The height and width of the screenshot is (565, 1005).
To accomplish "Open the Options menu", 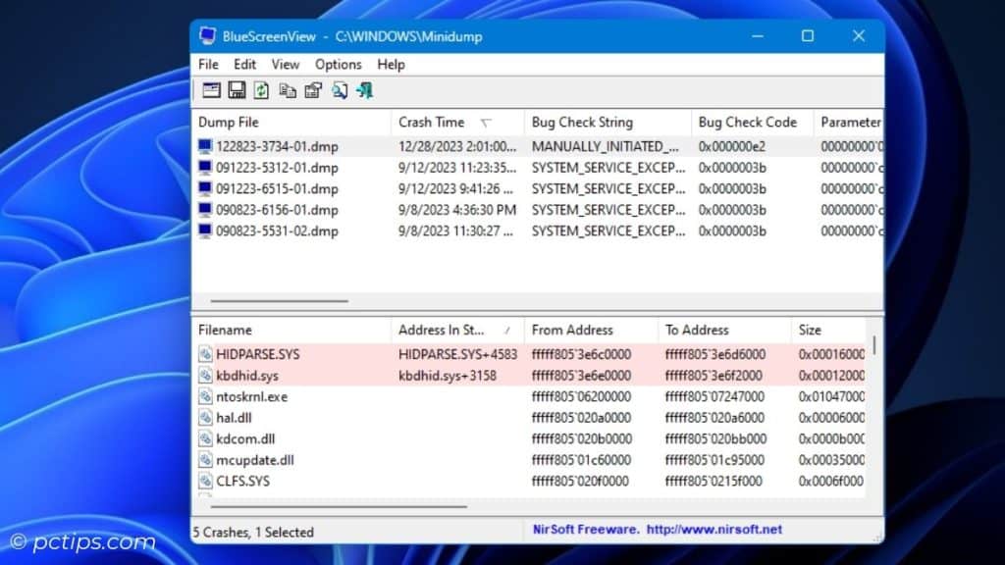I will pyautogui.click(x=338, y=64).
